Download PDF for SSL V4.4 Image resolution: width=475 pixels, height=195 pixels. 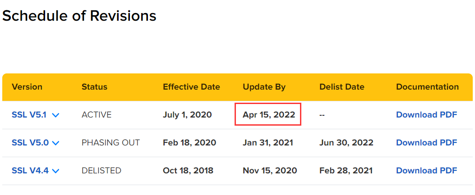click(x=427, y=171)
